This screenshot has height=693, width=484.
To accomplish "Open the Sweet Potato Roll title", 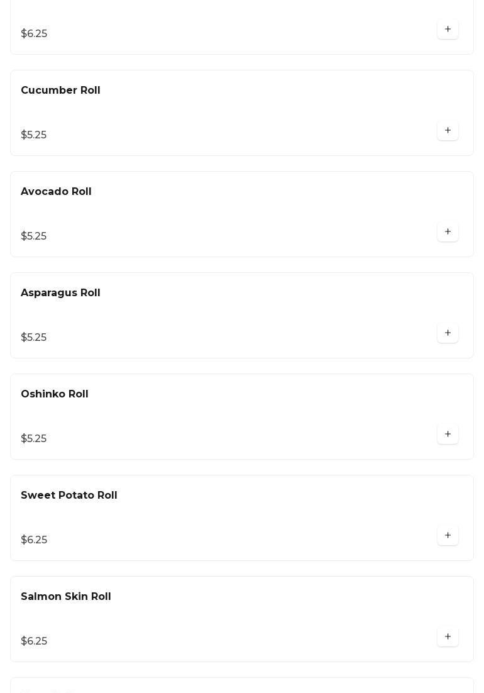I will click(x=69, y=496).
